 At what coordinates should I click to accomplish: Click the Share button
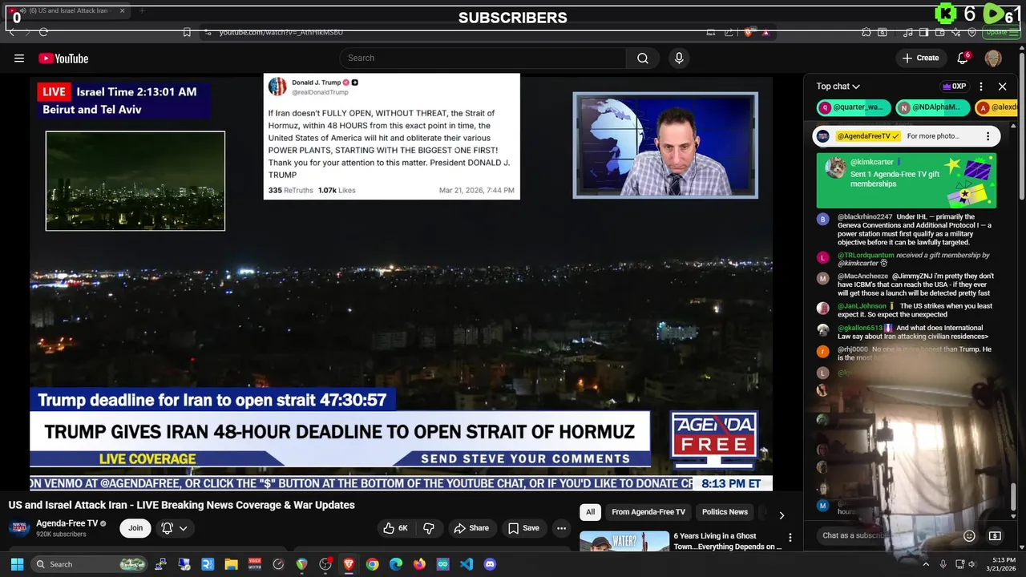click(x=471, y=528)
